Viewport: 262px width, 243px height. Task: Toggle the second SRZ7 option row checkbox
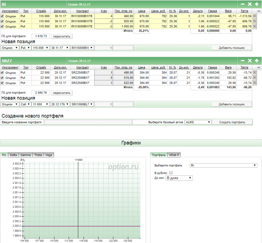(2, 78)
